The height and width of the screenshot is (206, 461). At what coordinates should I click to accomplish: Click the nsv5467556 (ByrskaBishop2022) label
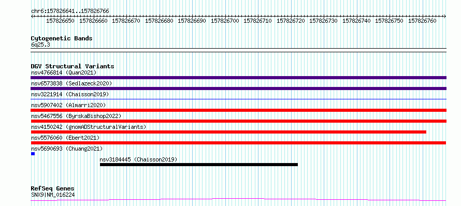pos(76,116)
